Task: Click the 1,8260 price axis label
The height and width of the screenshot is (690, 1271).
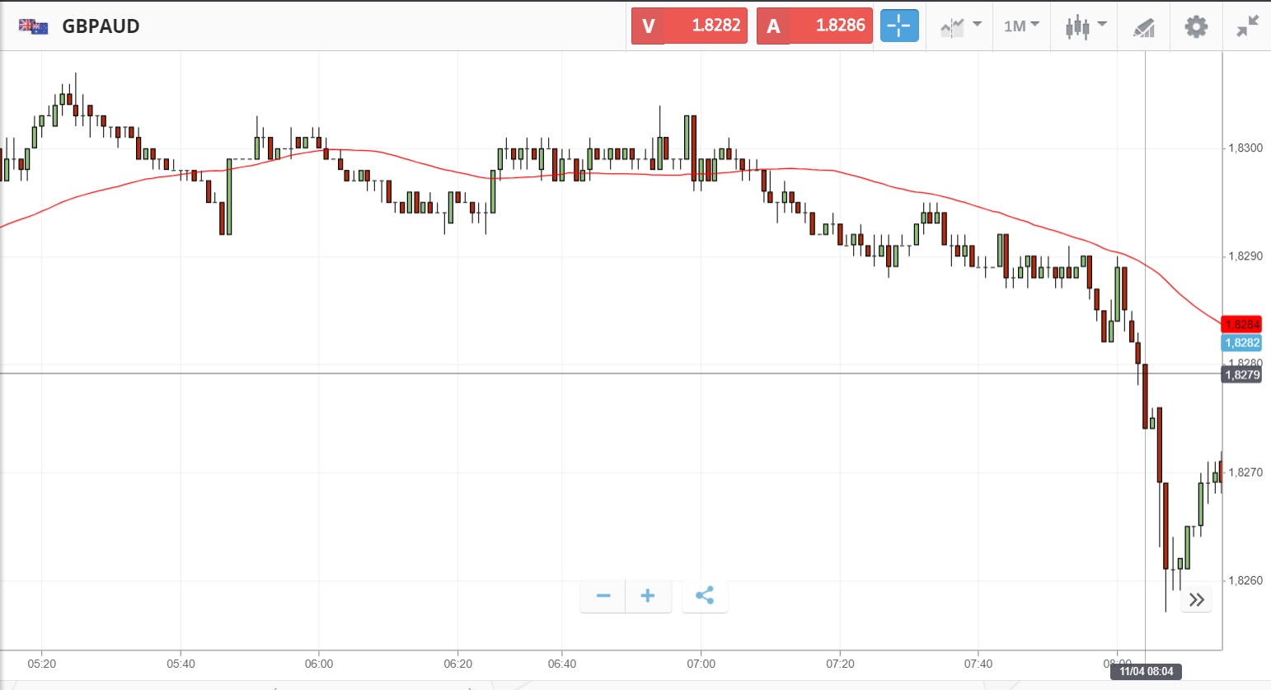Action: tap(1245, 581)
